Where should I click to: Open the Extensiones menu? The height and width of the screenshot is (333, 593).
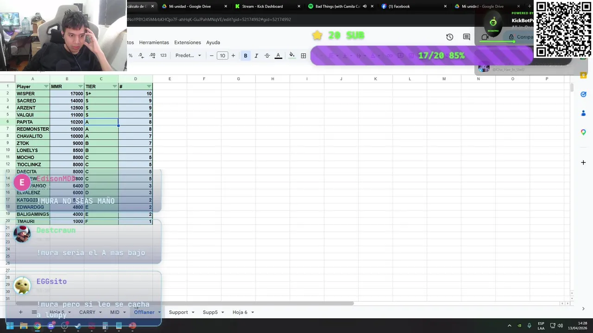tap(188, 43)
